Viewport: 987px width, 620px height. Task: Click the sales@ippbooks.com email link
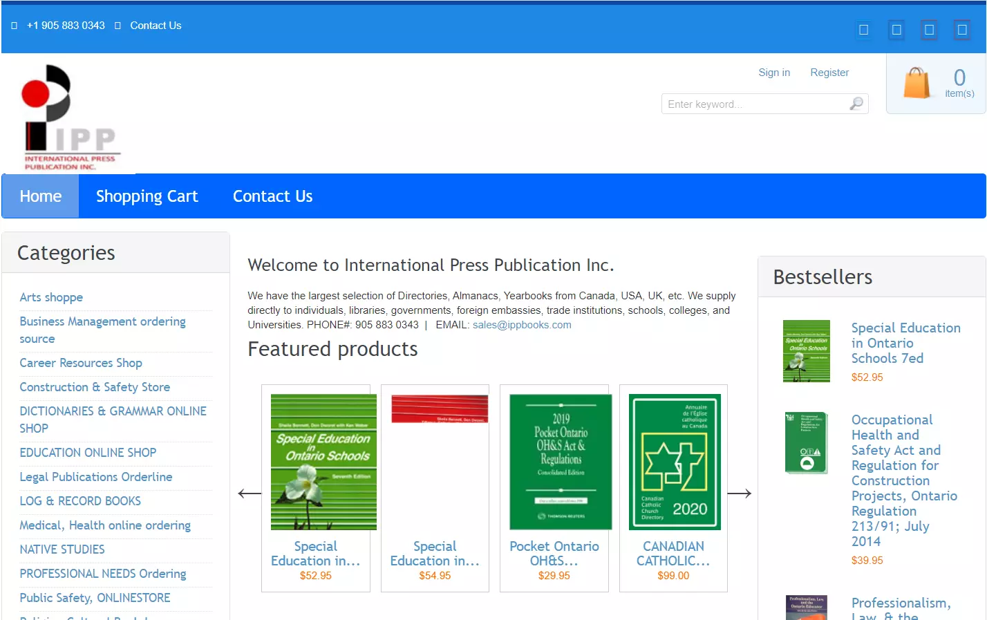coord(522,325)
